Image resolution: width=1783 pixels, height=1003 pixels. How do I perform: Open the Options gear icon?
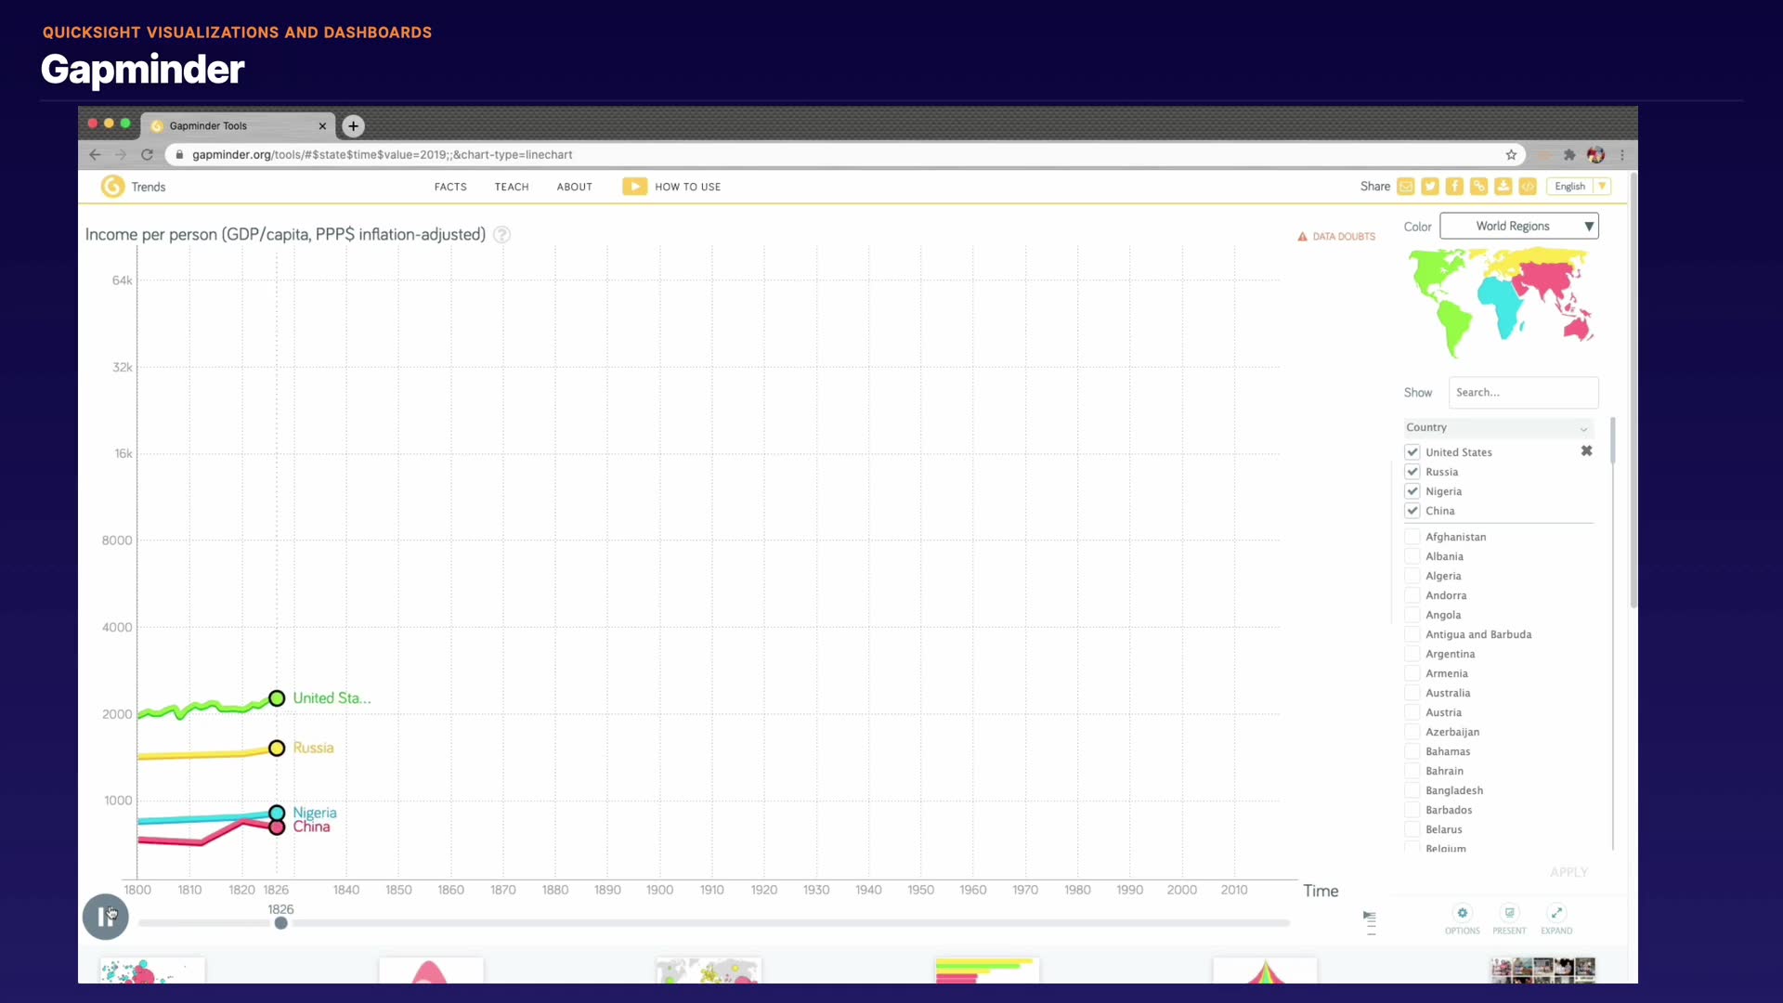click(x=1462, y=913)
